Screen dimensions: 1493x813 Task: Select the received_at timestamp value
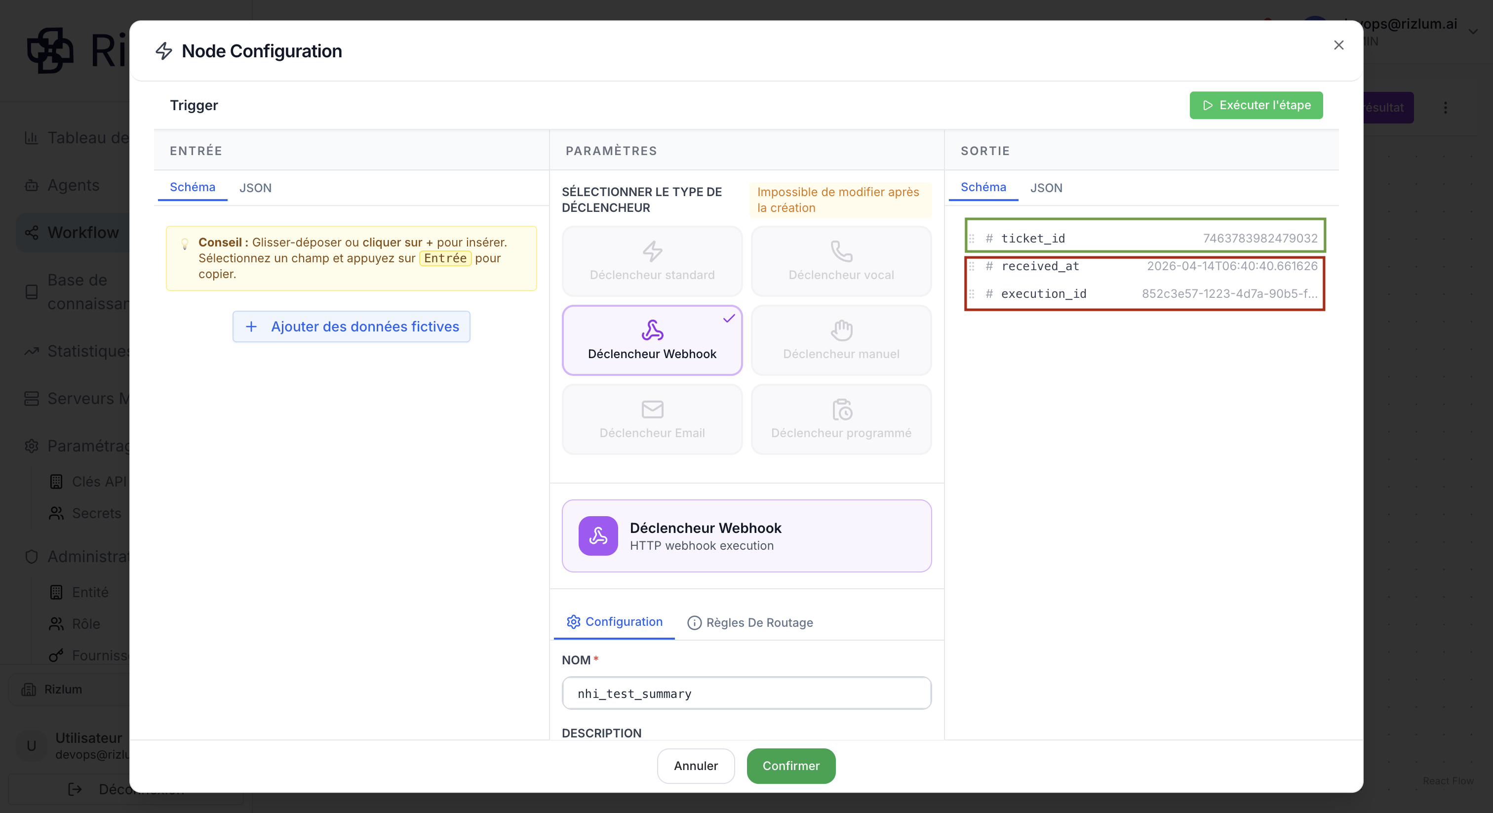(x=1232, y=266)
